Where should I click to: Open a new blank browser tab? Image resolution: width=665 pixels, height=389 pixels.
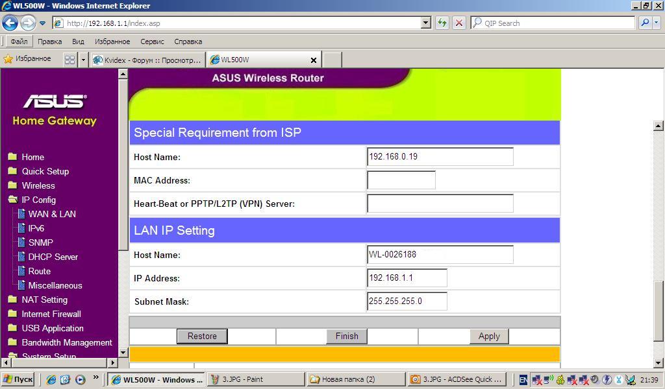332,60
